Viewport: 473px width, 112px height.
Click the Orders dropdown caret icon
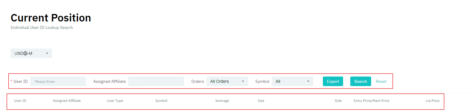243,81
